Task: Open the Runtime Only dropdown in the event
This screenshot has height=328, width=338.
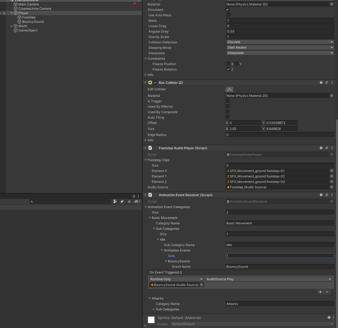Action: coord(176,279)
